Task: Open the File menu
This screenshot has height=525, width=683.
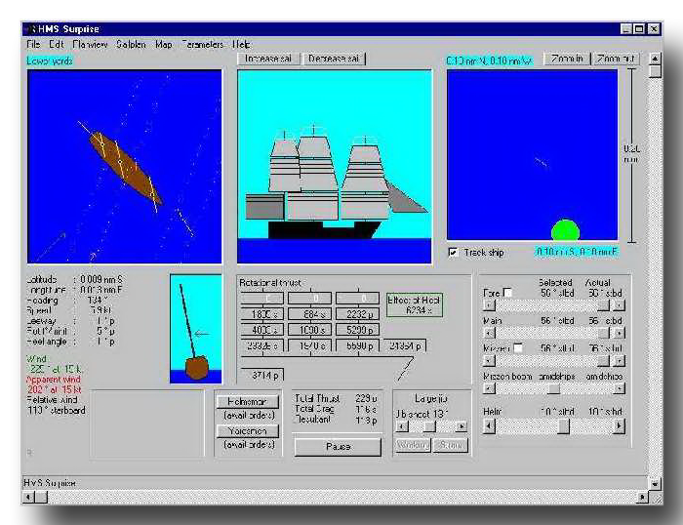Action: pos(33,45)
